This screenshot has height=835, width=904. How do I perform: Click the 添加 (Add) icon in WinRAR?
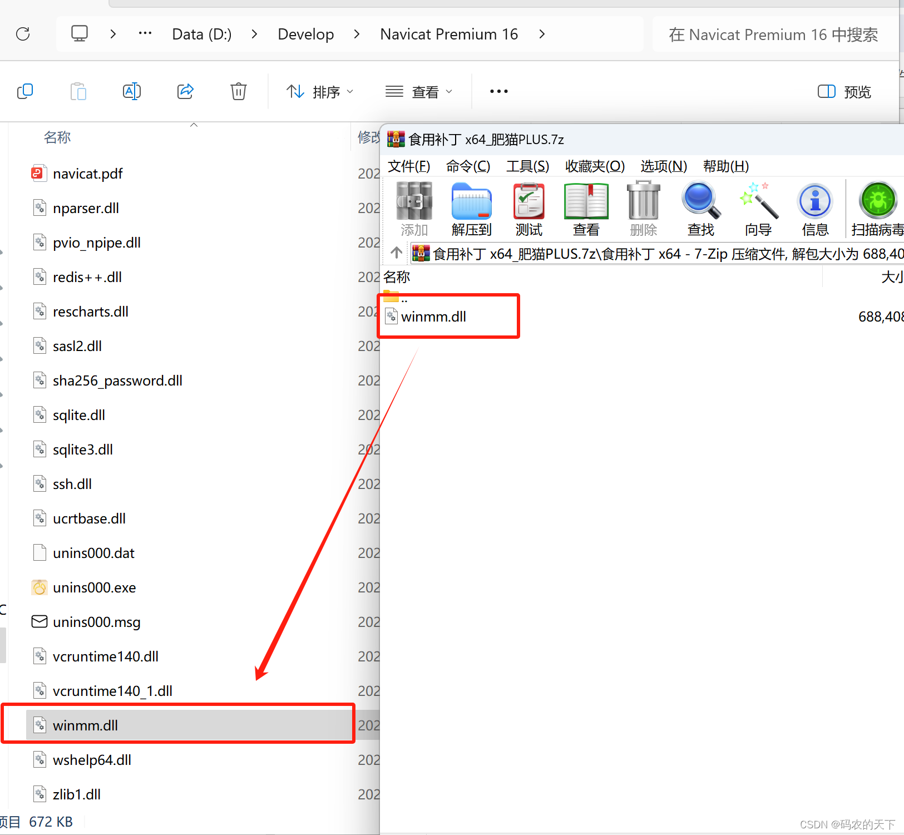(414, 209)
